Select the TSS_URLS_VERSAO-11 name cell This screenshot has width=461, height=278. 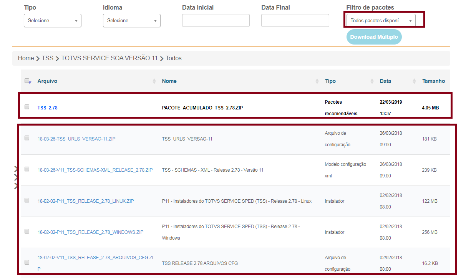click(x=187, y=139)
